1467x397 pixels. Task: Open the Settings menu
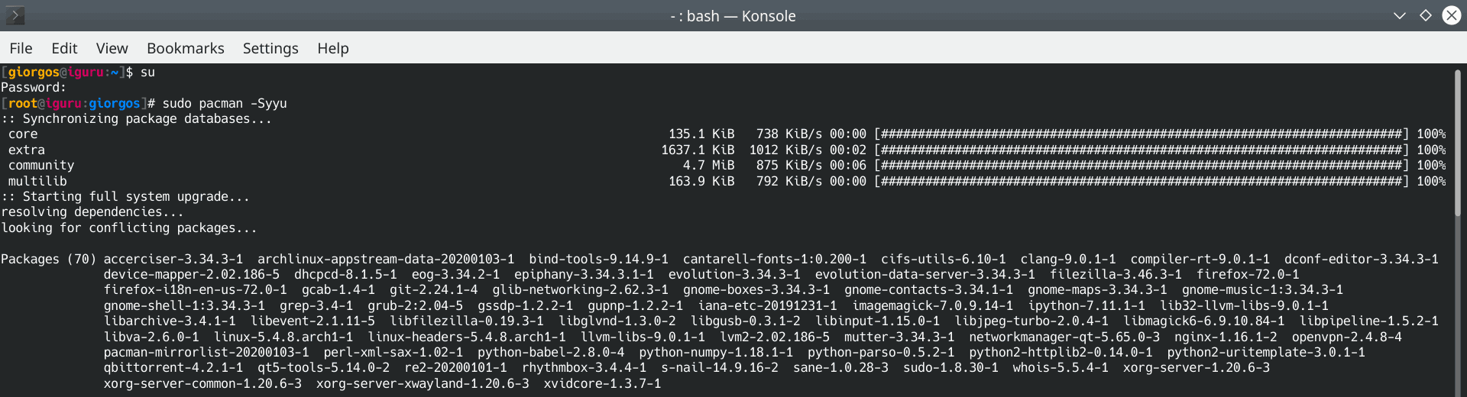(x=270, y=48)
